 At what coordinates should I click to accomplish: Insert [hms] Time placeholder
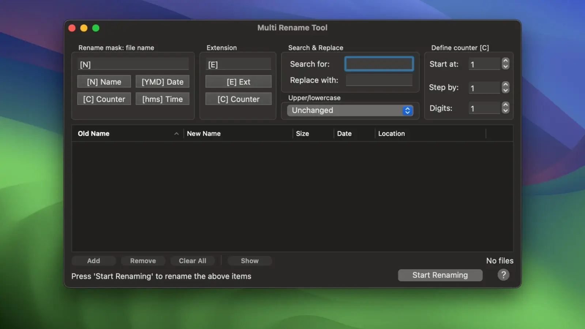(162, 99)
